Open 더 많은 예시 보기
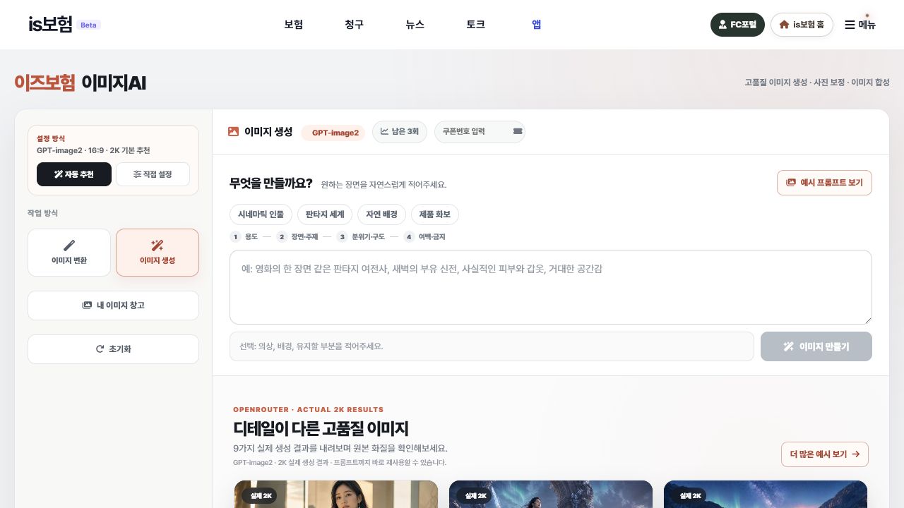The image size is (904, 508). coord(825,454)
